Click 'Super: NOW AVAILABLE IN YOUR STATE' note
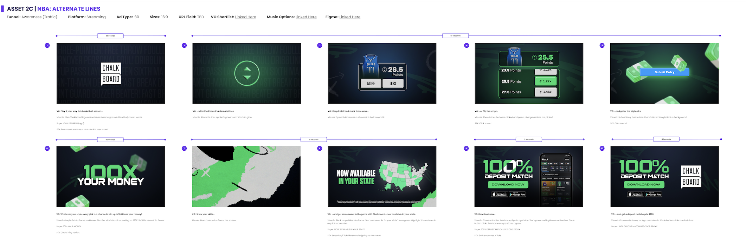The width and height of the screenshot is (746, 250). (346, 230)
